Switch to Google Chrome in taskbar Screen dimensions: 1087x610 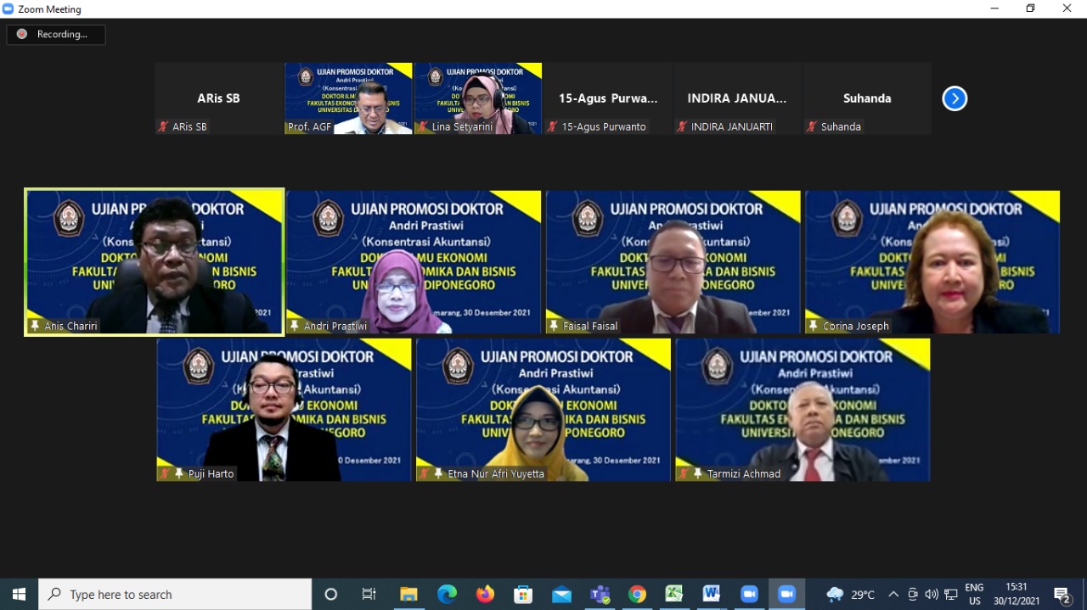click(637, 594)
